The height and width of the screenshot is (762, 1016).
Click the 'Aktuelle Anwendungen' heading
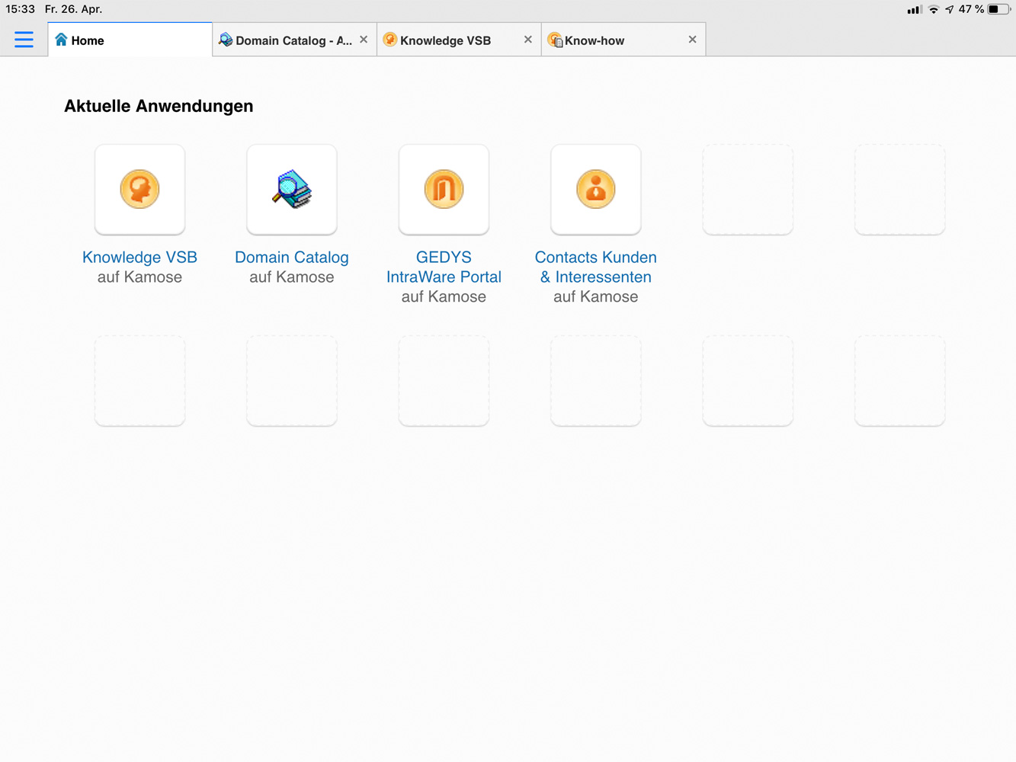click(x=159, y=106)
